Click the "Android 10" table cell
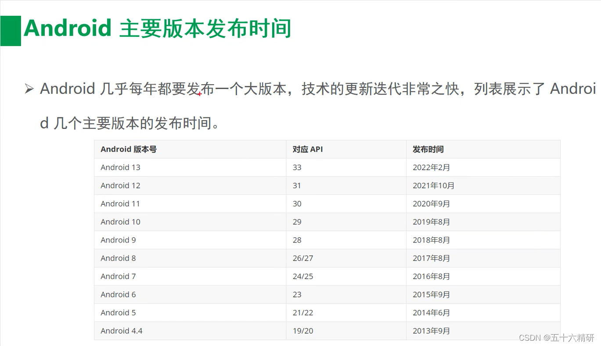Screen dimensions: 601x346 [190, 222]
